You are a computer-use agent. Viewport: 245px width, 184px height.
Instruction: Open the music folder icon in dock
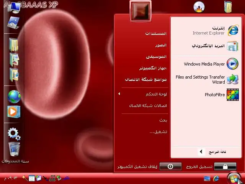[x=14, y=75]
